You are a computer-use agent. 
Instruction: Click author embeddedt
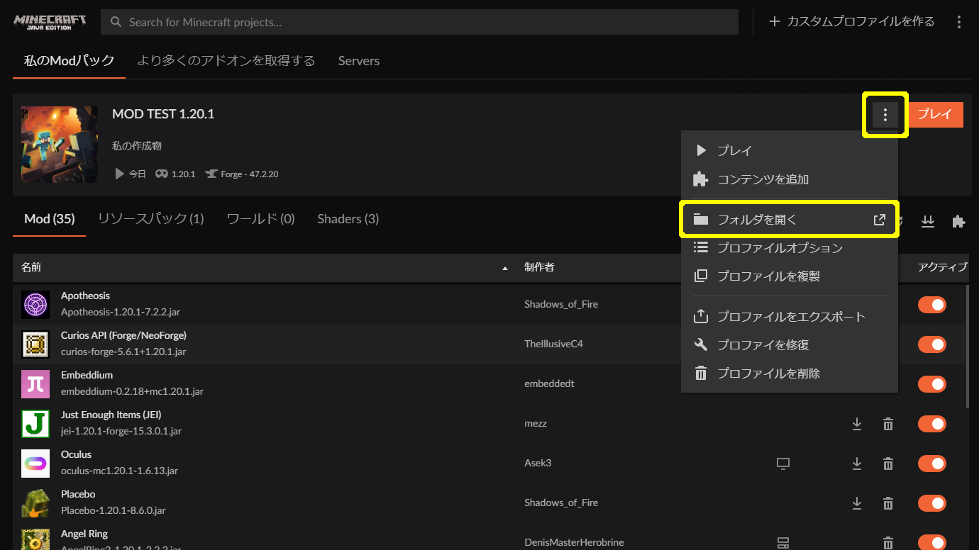click(x=549, y=383)
